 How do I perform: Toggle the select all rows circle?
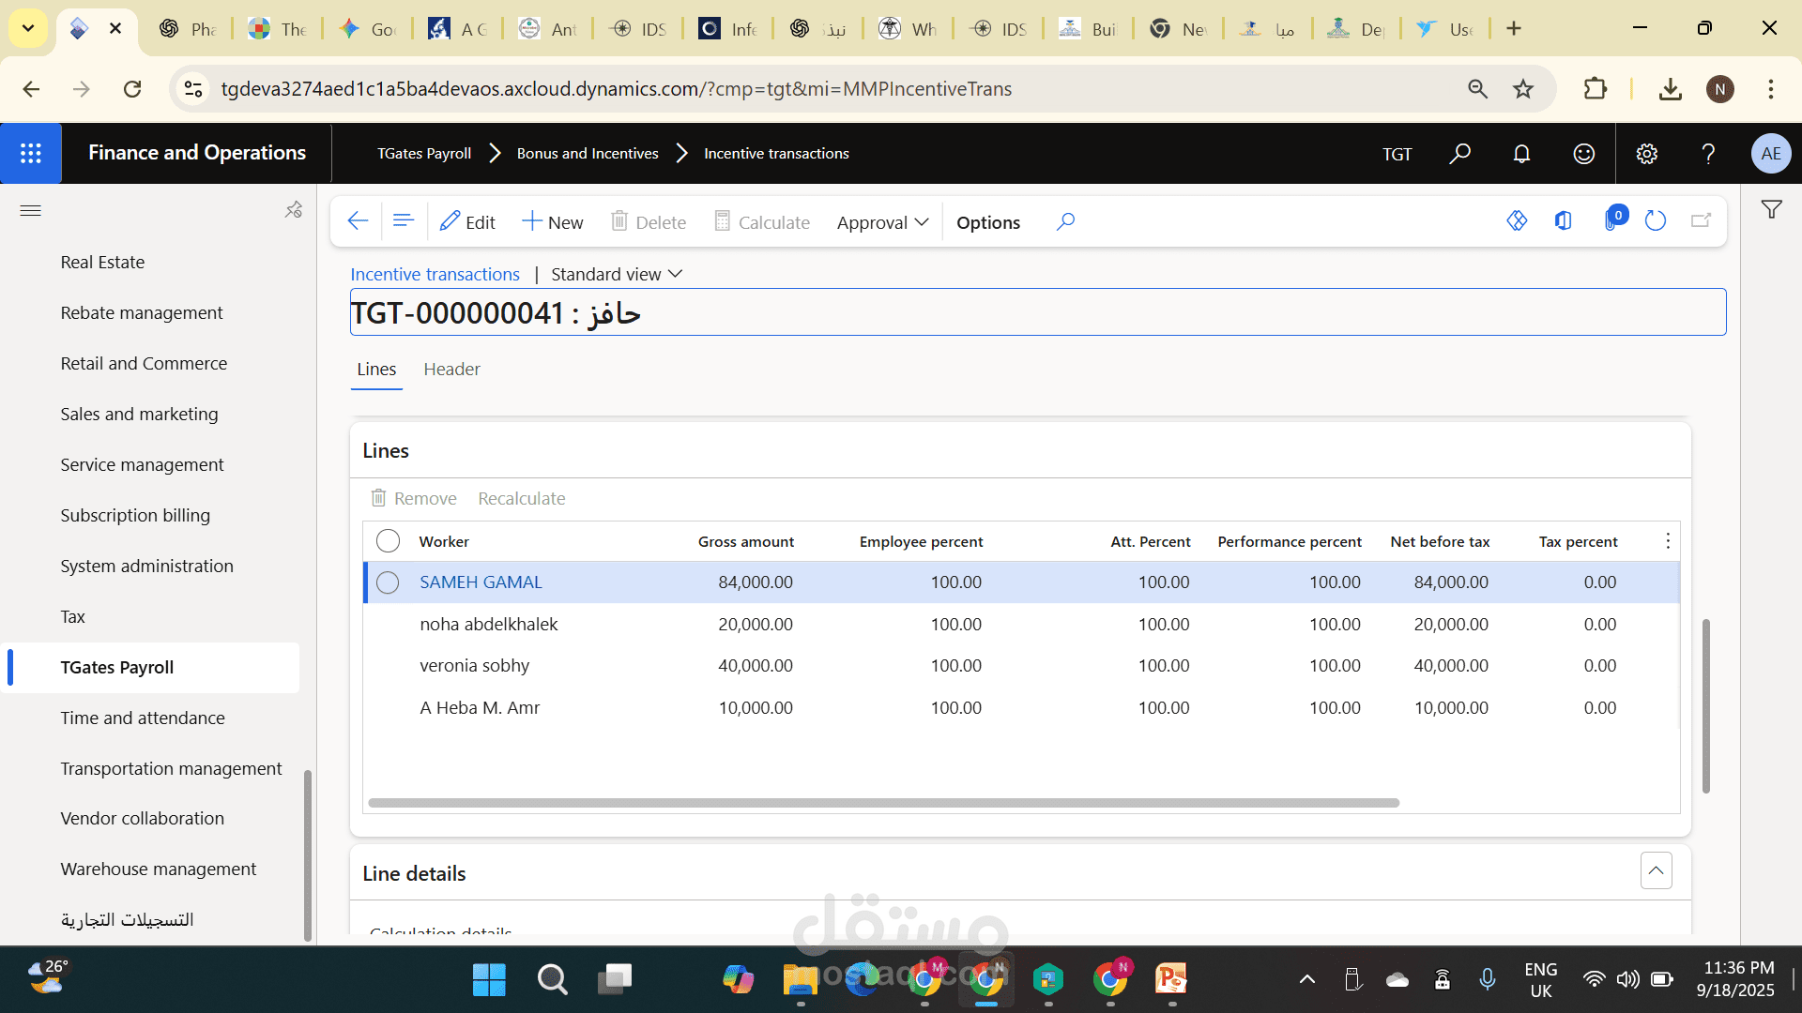point(388,541)
